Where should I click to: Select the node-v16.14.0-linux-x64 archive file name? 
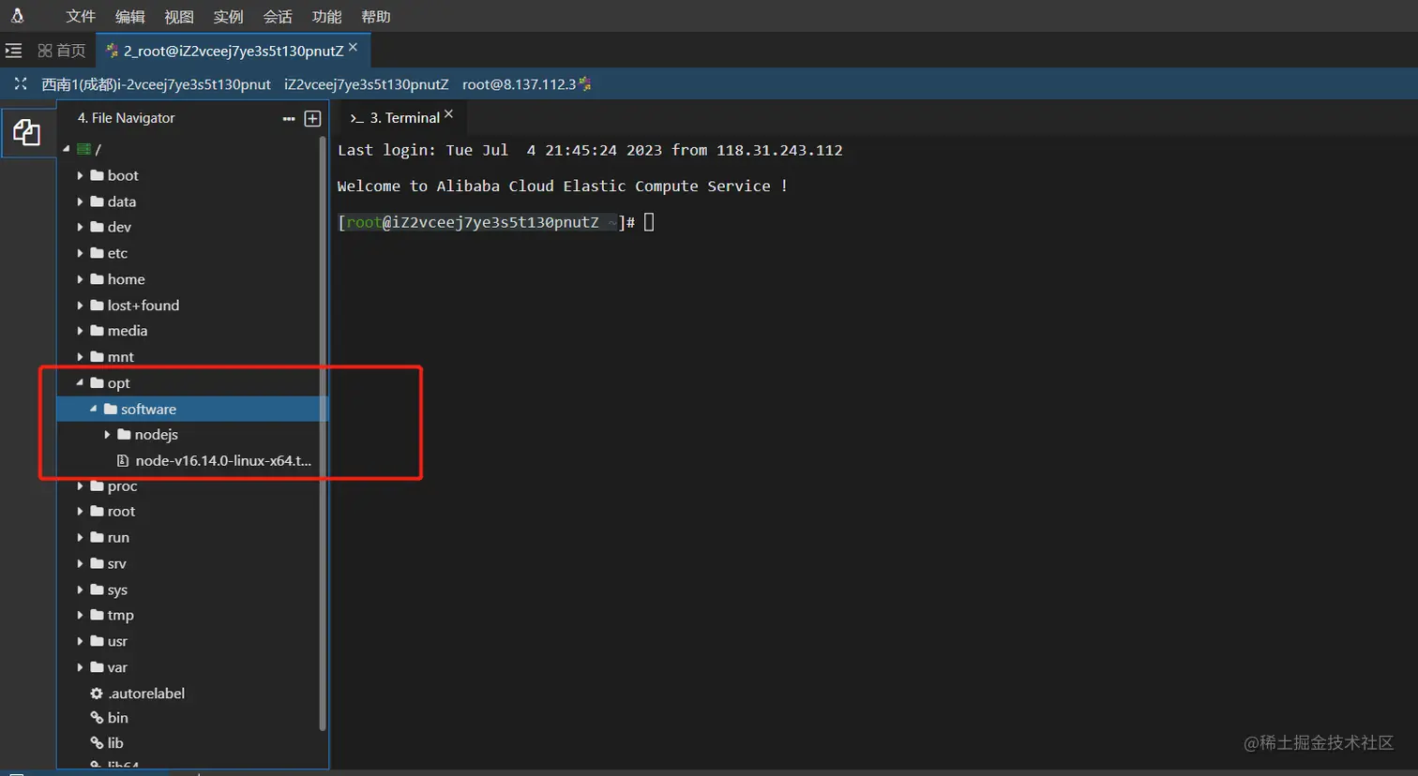tap(223, 460)
